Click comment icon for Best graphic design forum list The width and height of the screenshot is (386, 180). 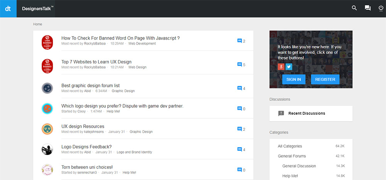pyautogui.click(x=240, y=88)
